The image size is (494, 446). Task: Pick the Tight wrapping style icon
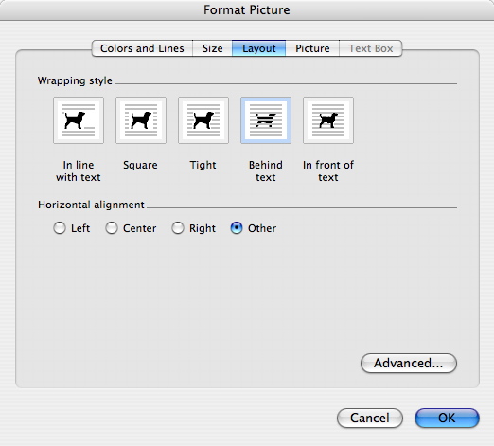(x=203, y=120)
